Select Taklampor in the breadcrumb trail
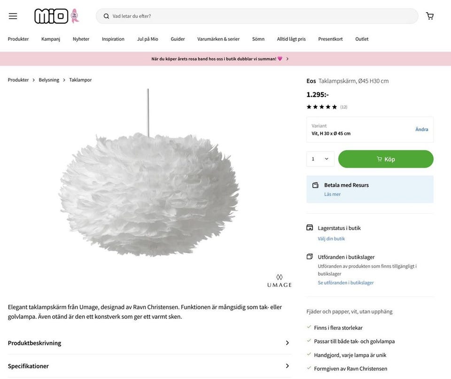 pyautogui.click(x=80, y=79)
